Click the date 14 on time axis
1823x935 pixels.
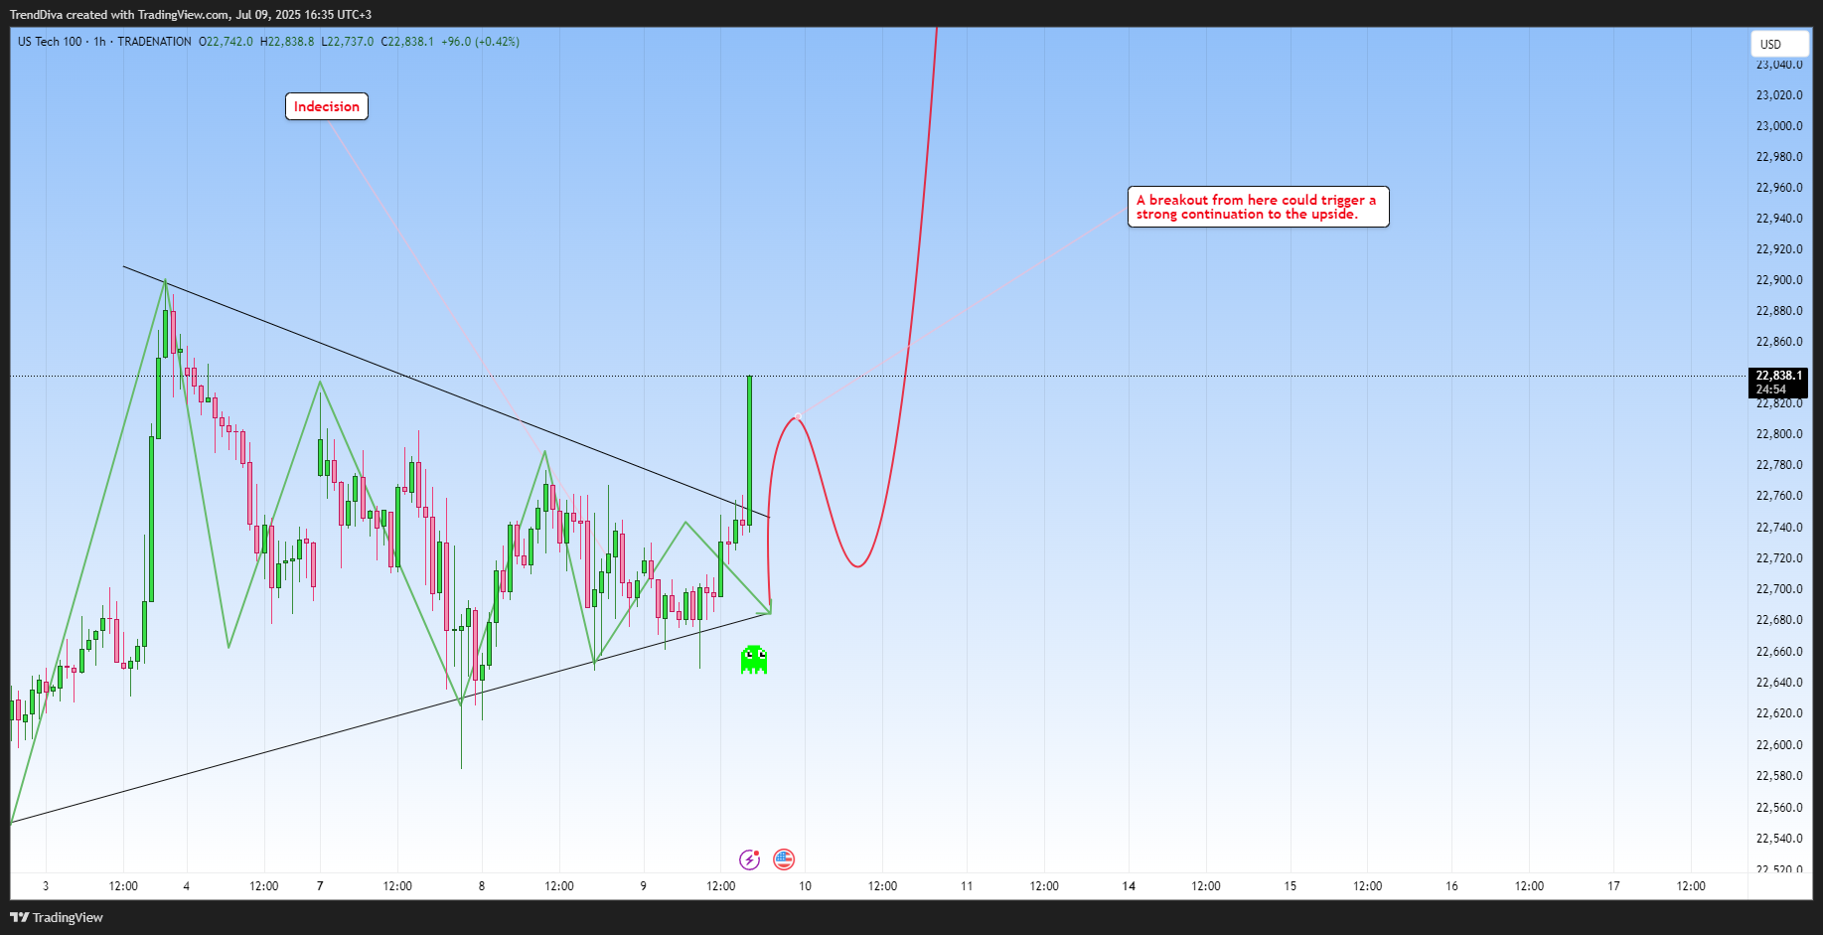point(1129,886)
